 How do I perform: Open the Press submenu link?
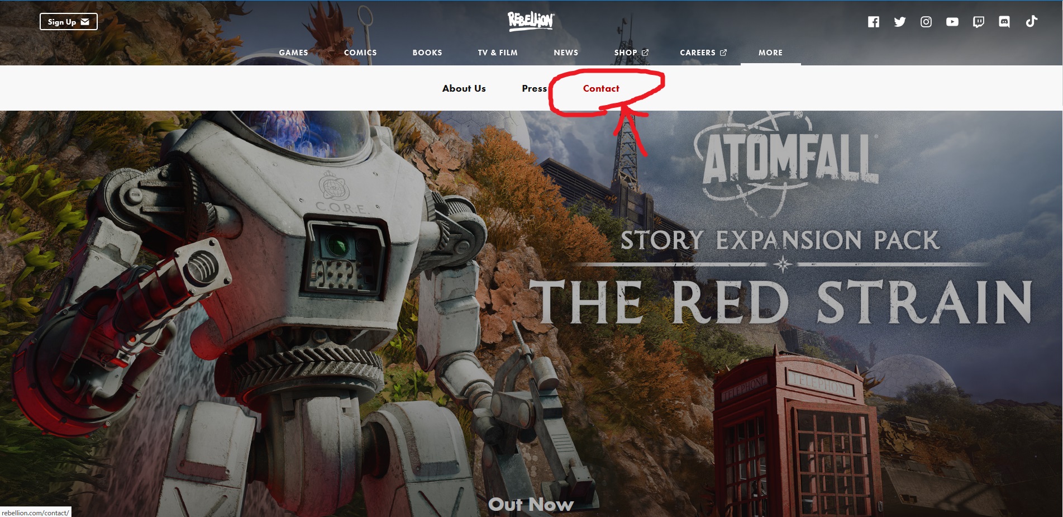click(x=535, y=88)
